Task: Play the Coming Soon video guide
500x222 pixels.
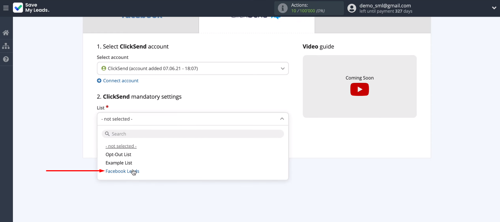Action: point(360,90)
